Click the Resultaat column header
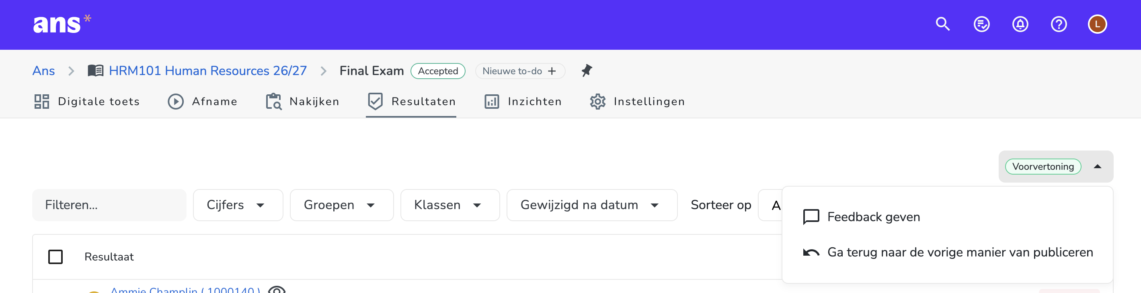The height and width of the screenshot is (293, 1141). [109, 257]
